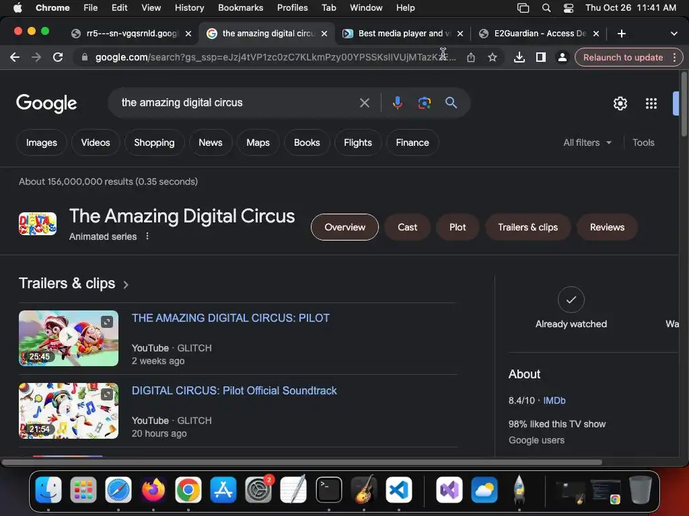This screenshot has width=689, height=516.
Task: Clear the search box with X icon
Action: pos(364,103)
